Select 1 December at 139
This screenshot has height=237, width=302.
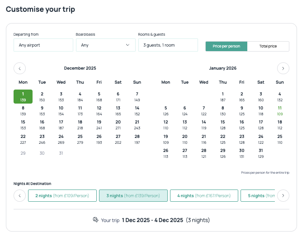(x=23, y=96)
